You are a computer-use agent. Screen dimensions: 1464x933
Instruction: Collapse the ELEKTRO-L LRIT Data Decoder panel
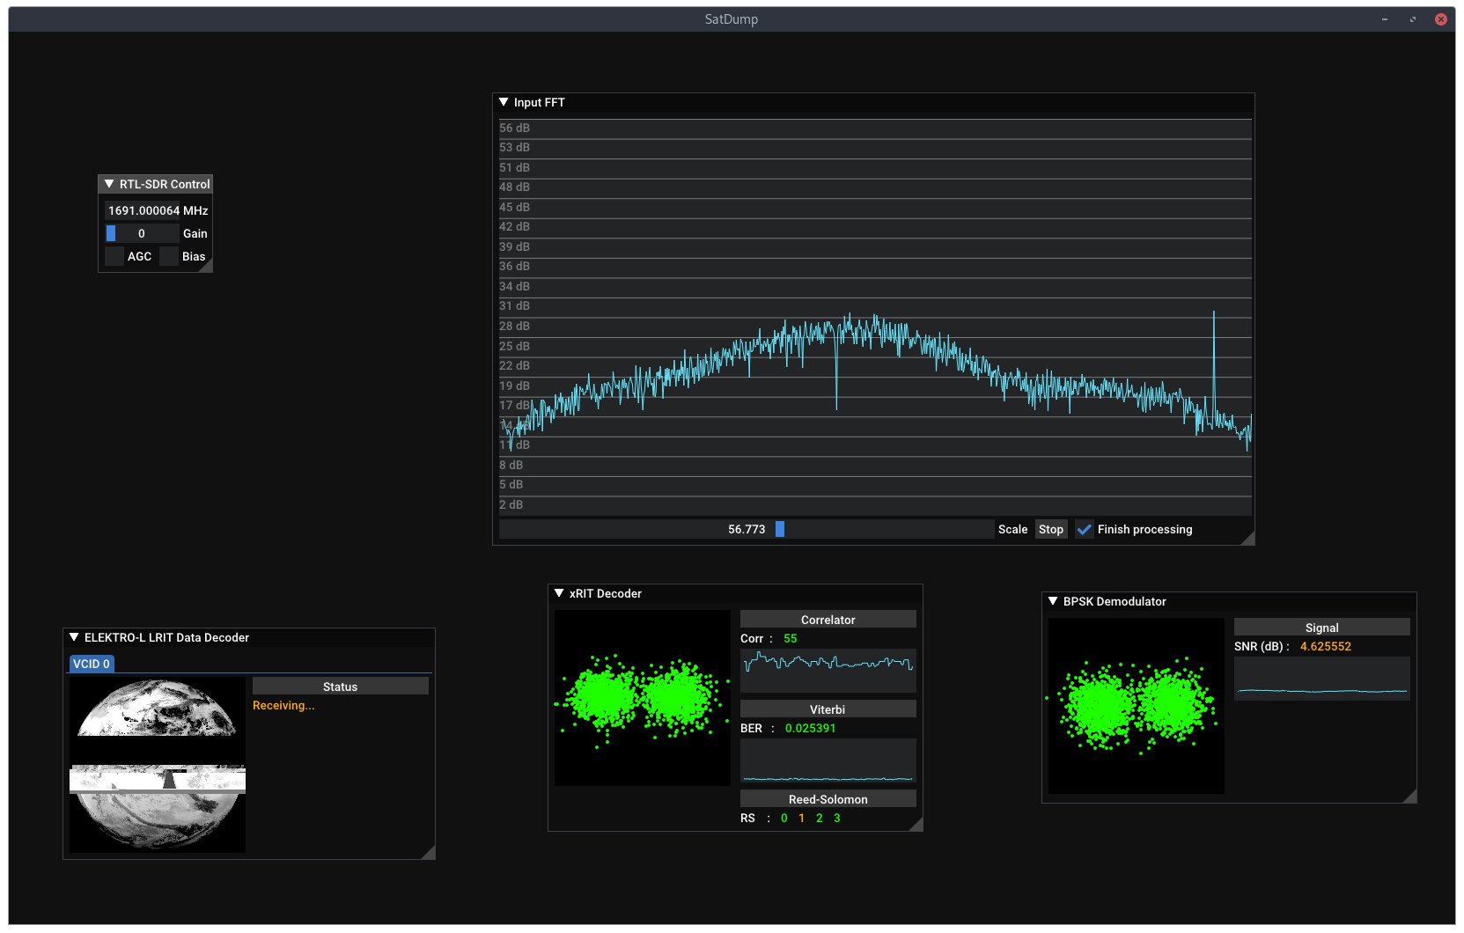pos(74,637)
